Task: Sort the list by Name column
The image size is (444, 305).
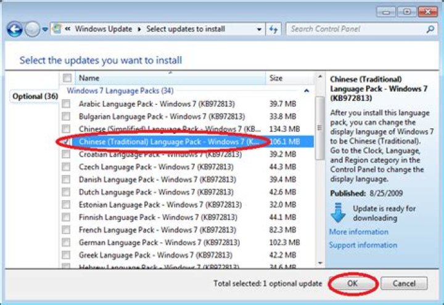Action: click(x=166, y=78)
